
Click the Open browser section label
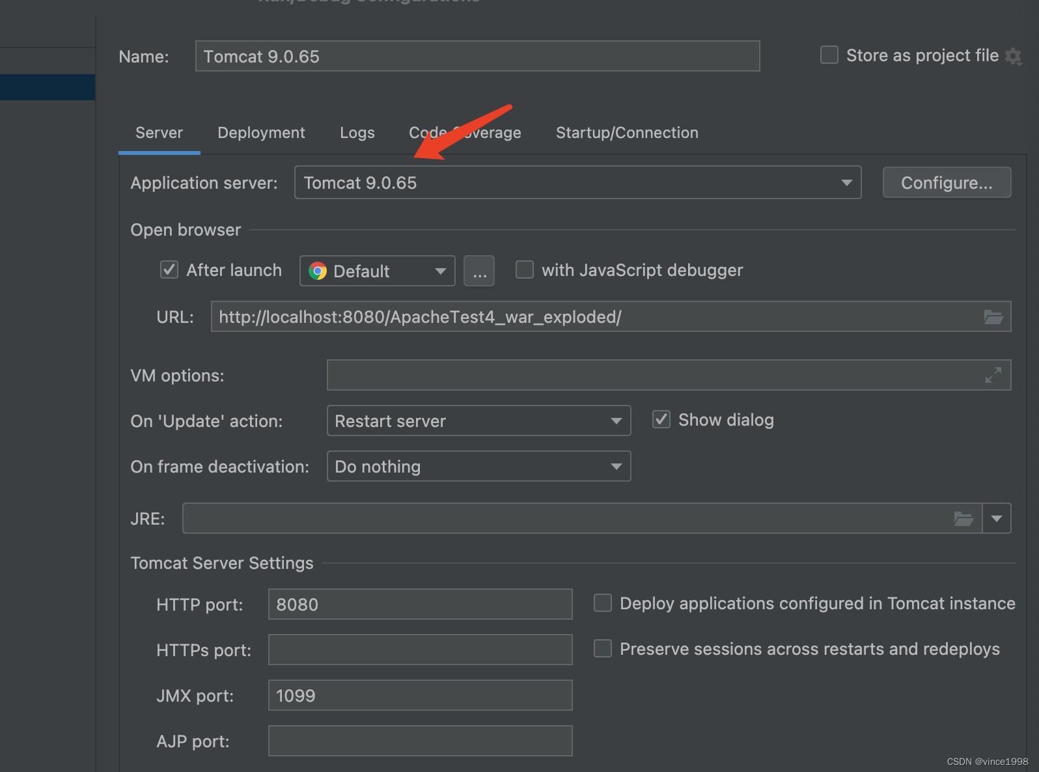(186, 230)
